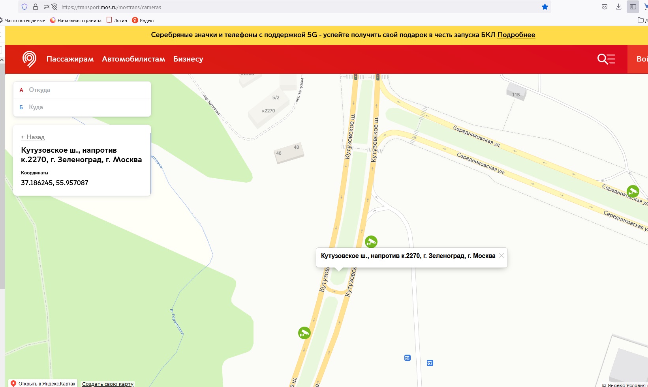Screen dimensions: 648x387
Task: Go back using Назад link
Action: click(33, 137)
